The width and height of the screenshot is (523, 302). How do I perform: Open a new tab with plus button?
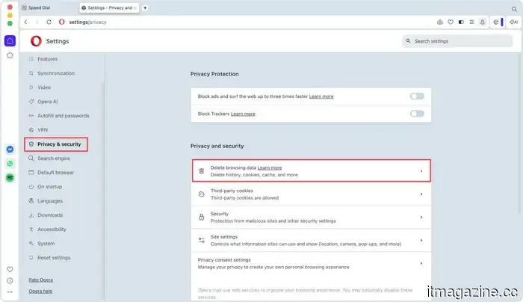(x=145, y=7)
